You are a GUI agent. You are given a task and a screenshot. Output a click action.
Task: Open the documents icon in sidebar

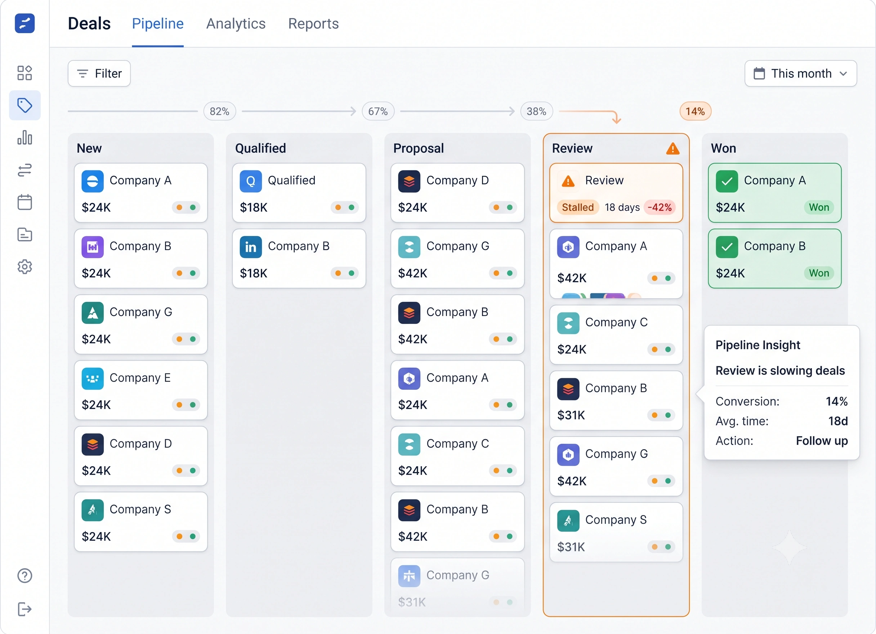point(25,235)
